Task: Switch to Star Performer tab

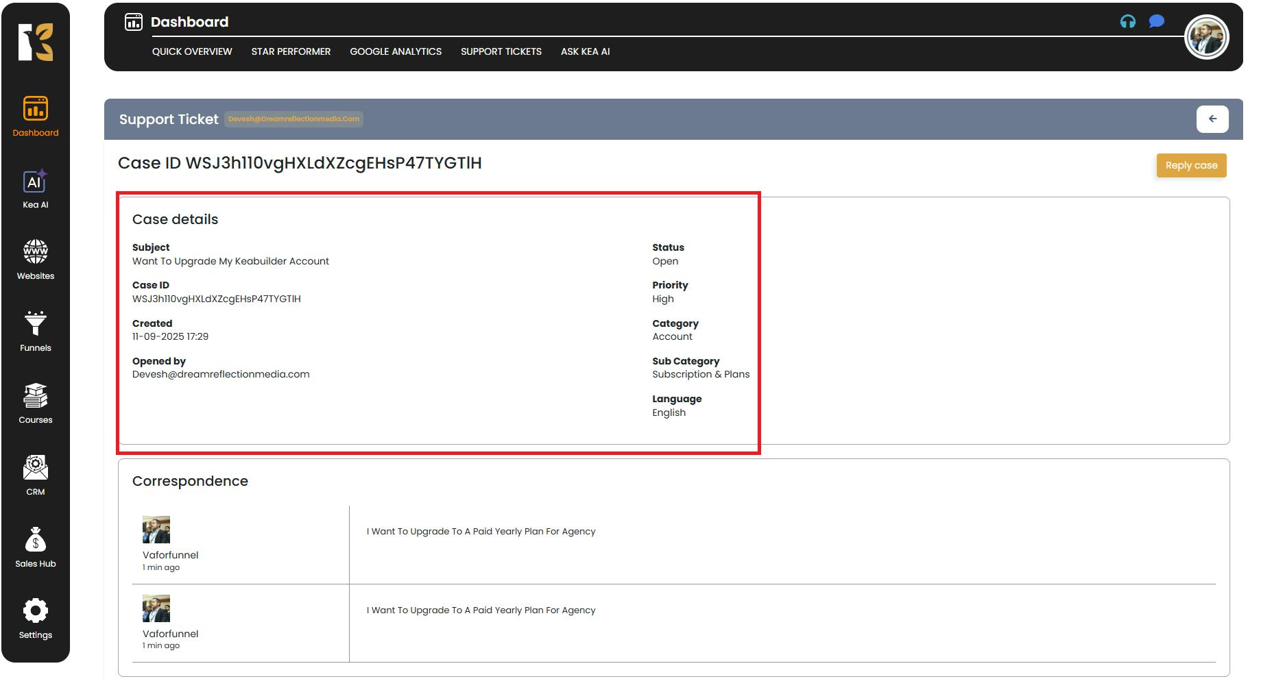Action: tap(291, 51)
